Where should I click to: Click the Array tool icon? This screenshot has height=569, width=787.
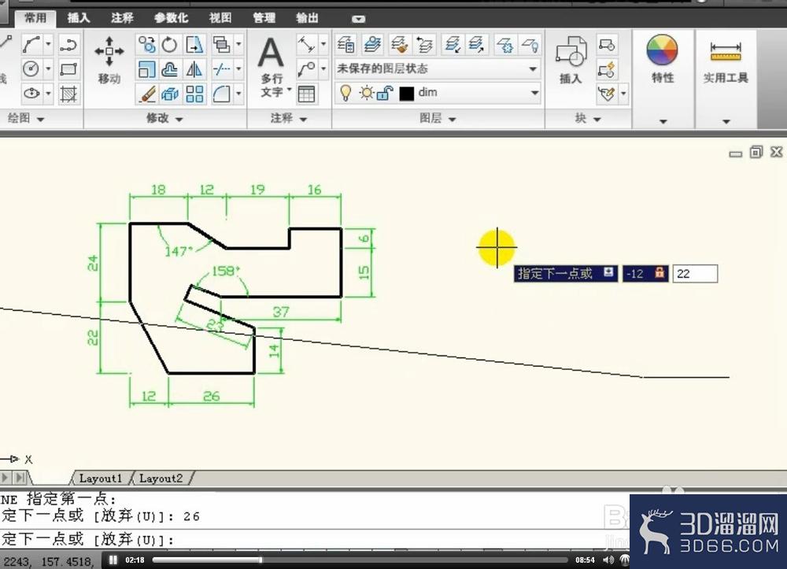tap(194, 94)
